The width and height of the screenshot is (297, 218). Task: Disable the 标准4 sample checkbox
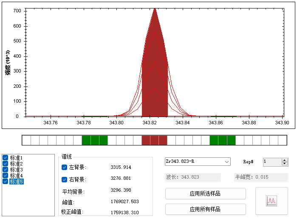[5, 176]
